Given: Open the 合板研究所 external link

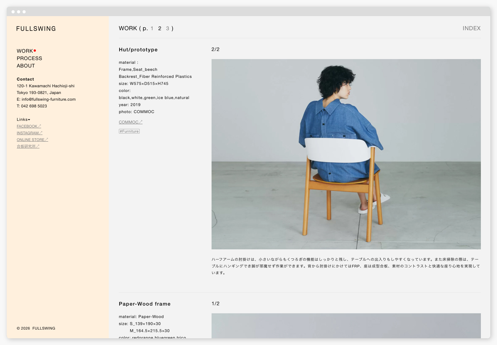Looking at the screenshot, I should point(28,146).
